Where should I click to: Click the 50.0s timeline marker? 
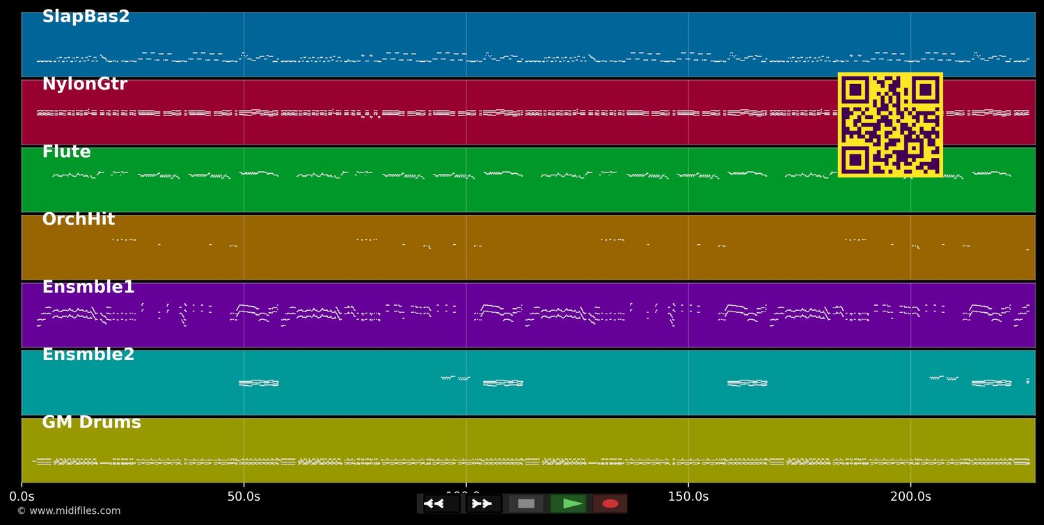244,496
